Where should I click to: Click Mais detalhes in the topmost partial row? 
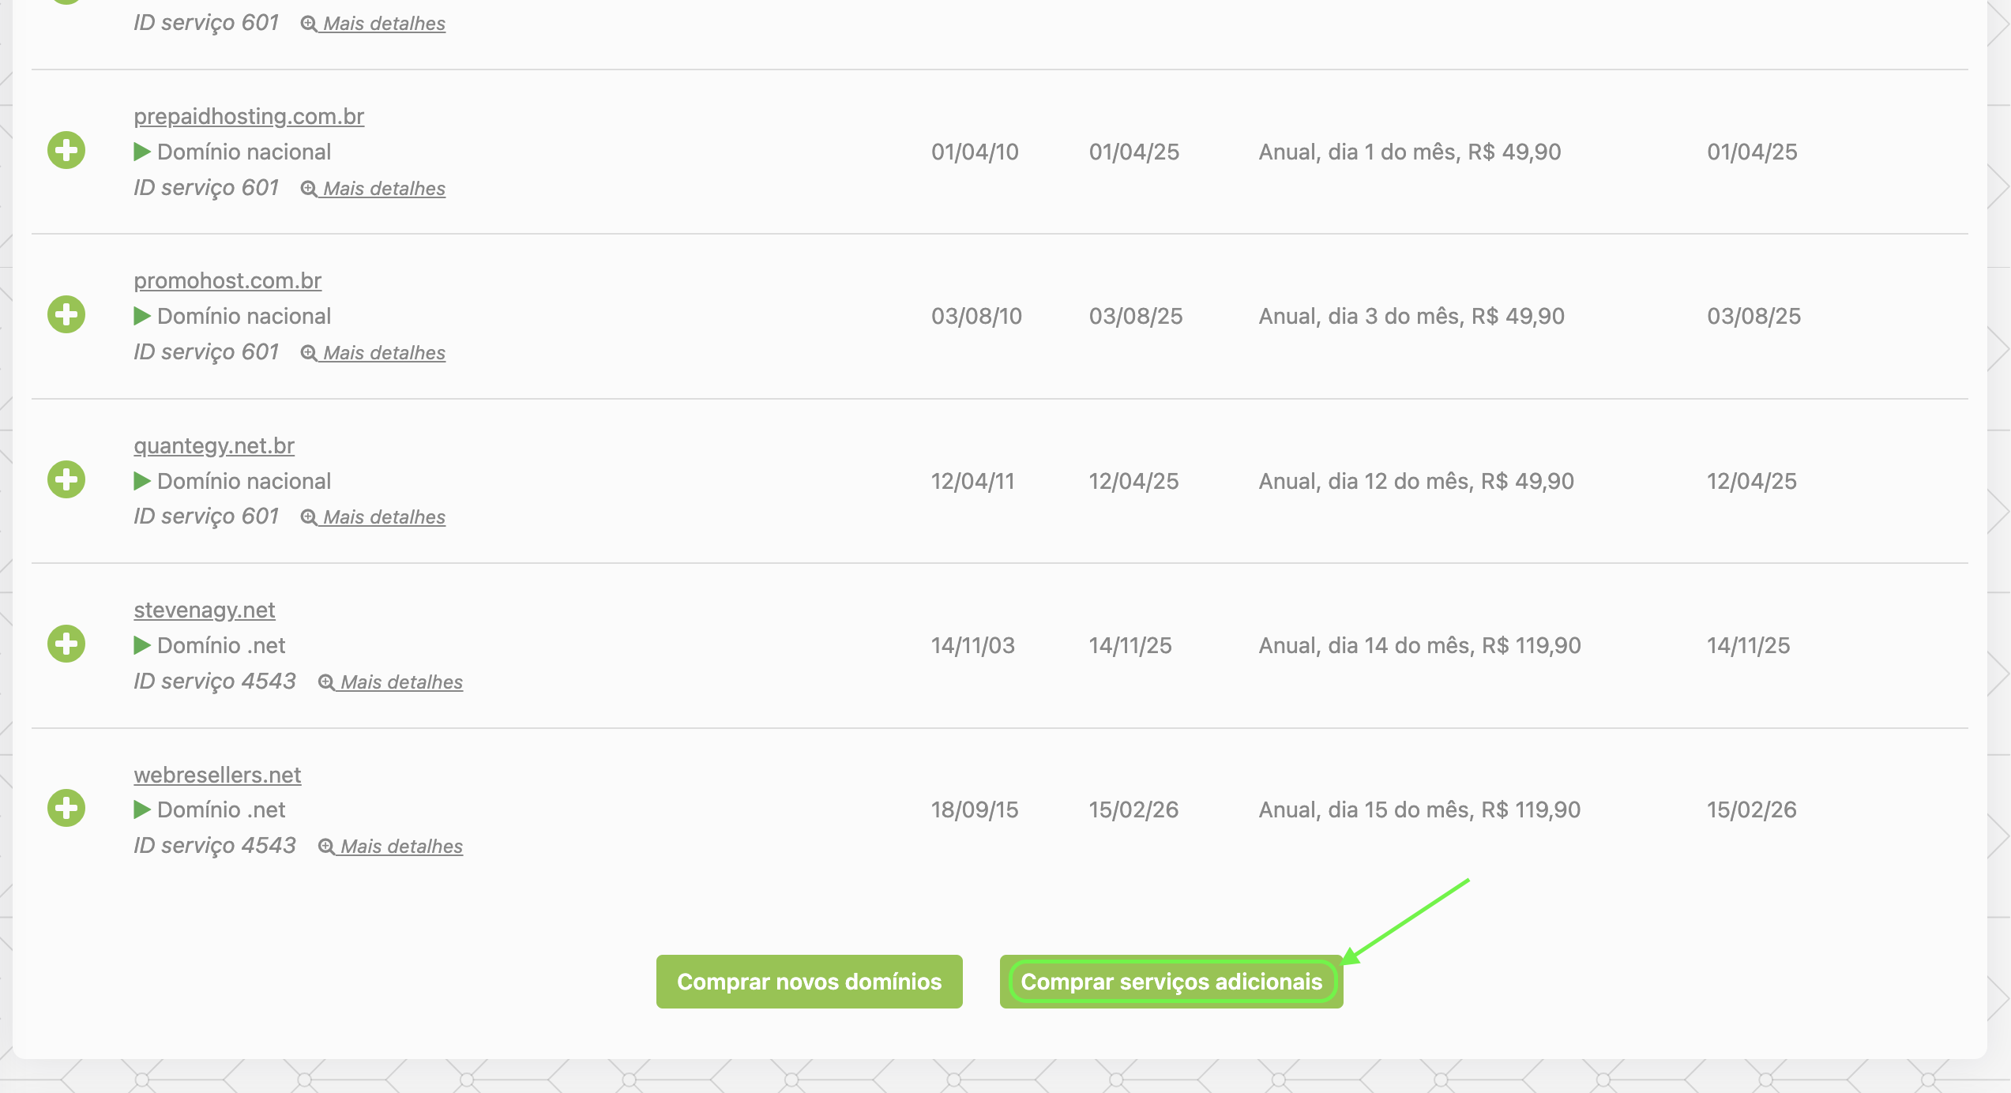pyautogui.click(x=373, y=24)
